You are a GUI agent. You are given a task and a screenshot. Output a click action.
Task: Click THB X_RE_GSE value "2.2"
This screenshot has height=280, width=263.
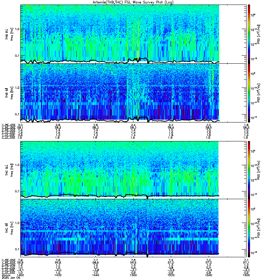[x=171, y=125]
